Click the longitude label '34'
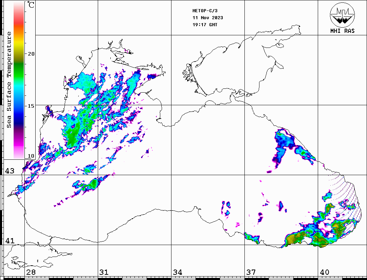367x280 pixels. click(178, 272)
